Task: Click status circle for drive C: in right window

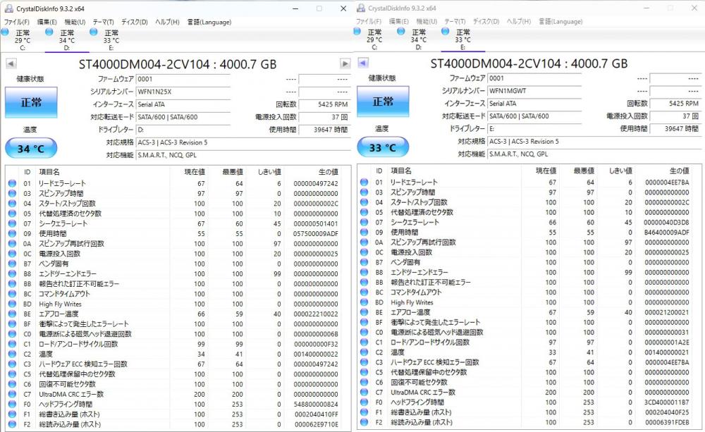Action: pos(357,31)
